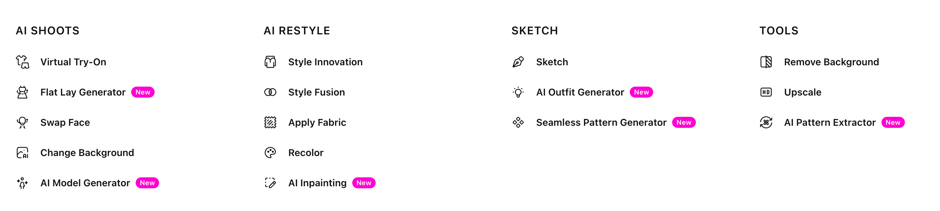The width and height of the screenshot is (940, 211).
Task: Open the Upscale tool
Action: [802, 92]
